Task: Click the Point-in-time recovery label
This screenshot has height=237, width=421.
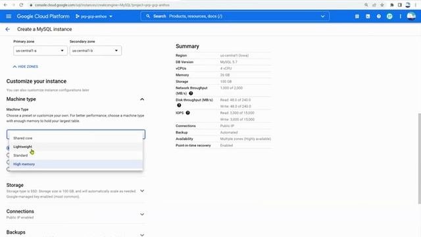Action: [193, 145]
